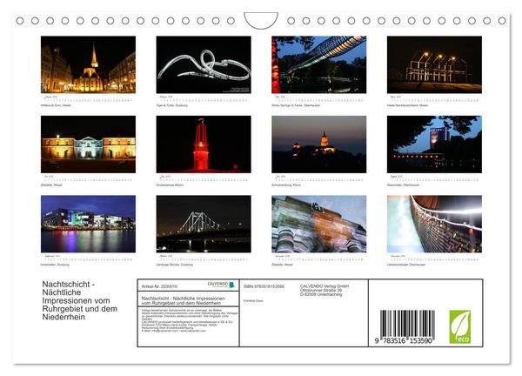Click the caption 'Slinky Springs to Fame, Oberhausen'

(x=296, y=105)
